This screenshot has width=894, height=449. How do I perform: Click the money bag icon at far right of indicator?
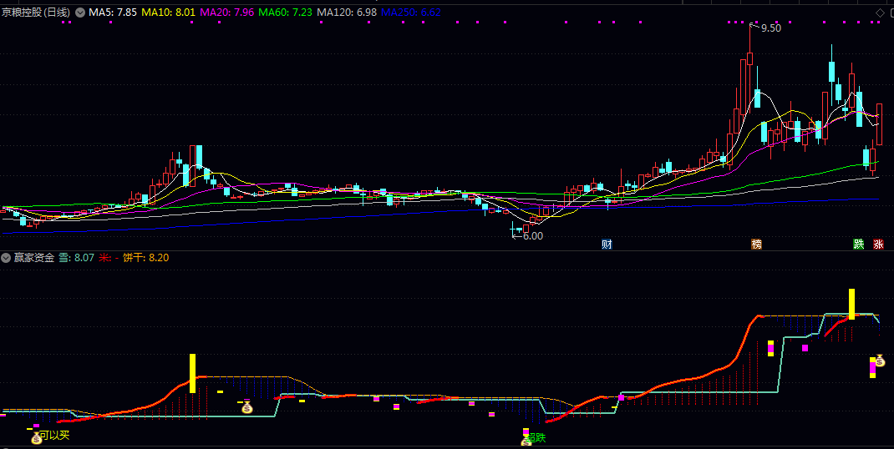(x=879, y=361)
